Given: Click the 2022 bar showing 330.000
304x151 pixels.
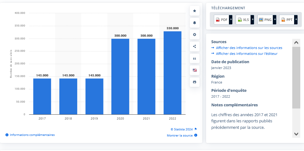Looking at the screenshot, I should click(172, 73).
